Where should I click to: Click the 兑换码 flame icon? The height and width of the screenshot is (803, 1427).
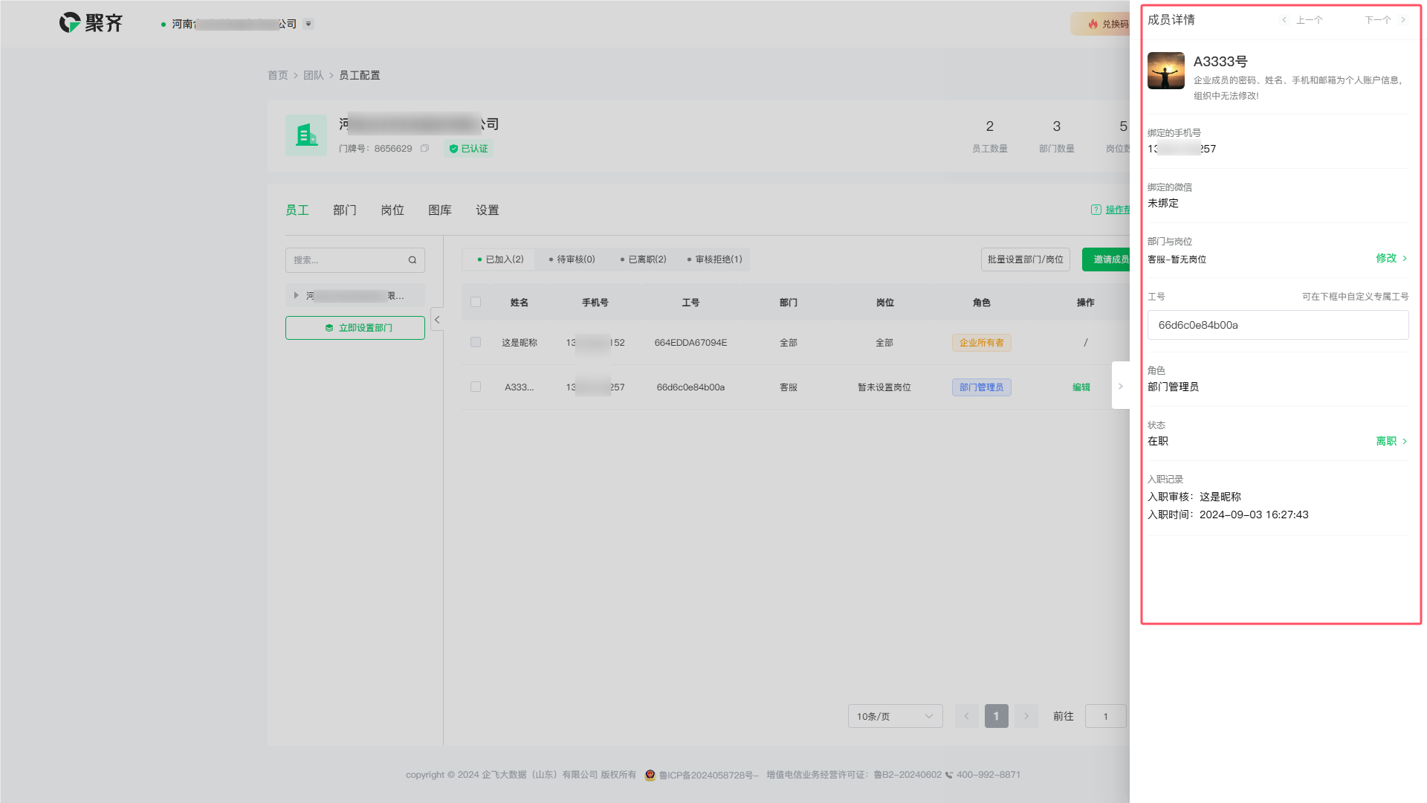(1093, 24)
